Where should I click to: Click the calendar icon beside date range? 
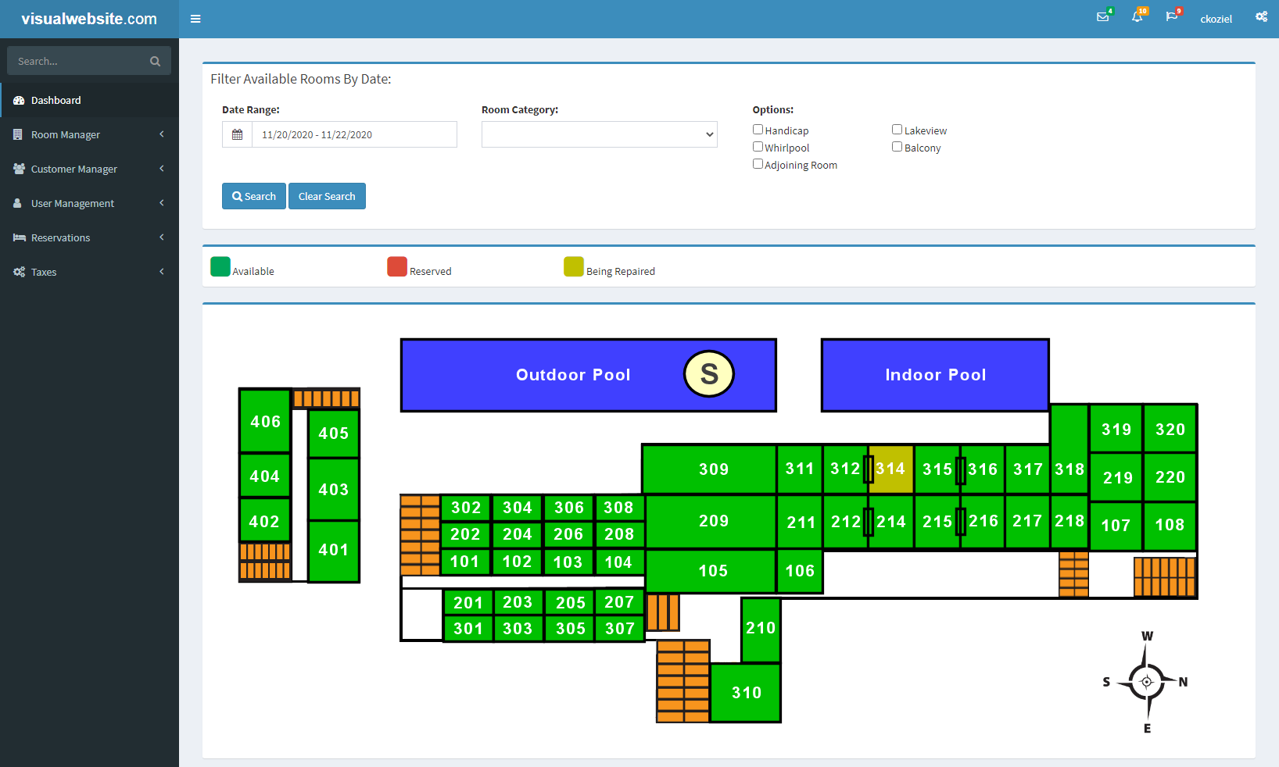click(x=238, y=134)
